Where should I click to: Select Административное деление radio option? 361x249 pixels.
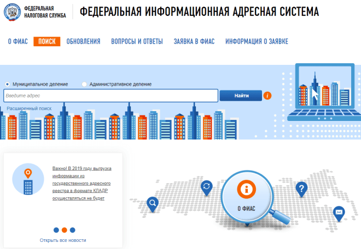84,84
